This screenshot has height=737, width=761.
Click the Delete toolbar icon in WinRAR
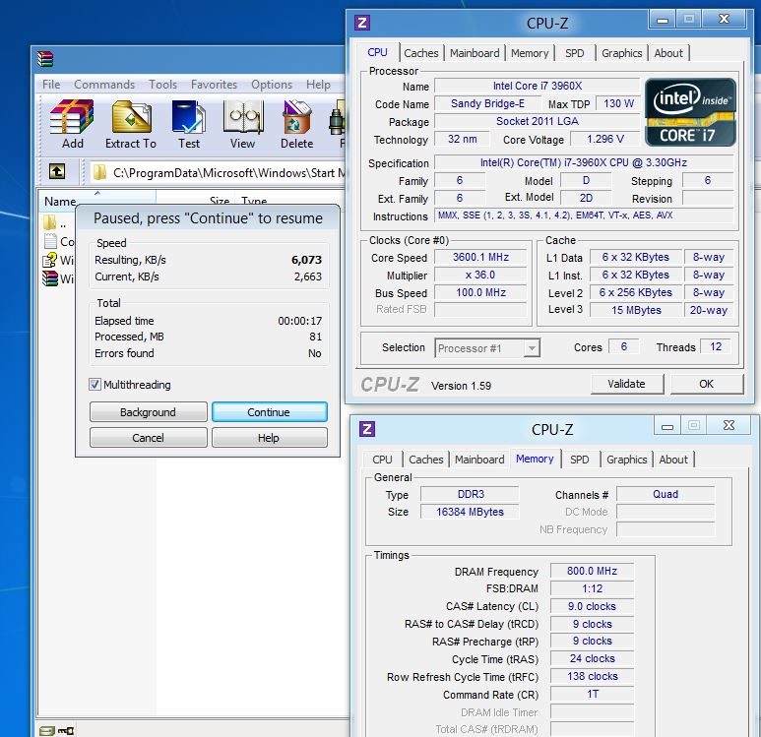pyautogui.click(x=296, y=123)
